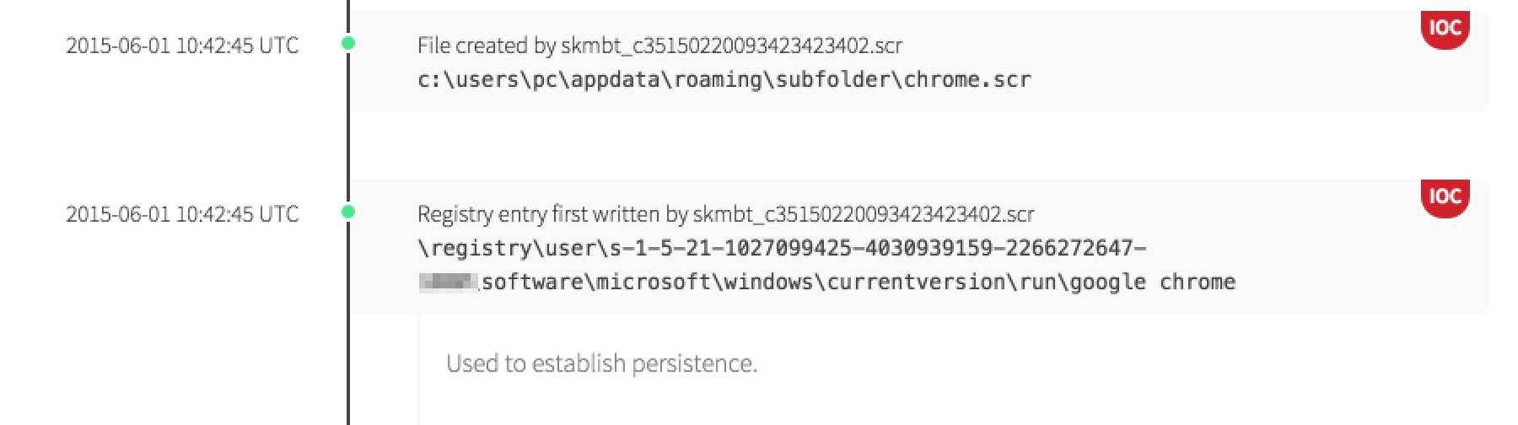Click the IOC badge on the registry entry event

click(x=1445, y=197)
